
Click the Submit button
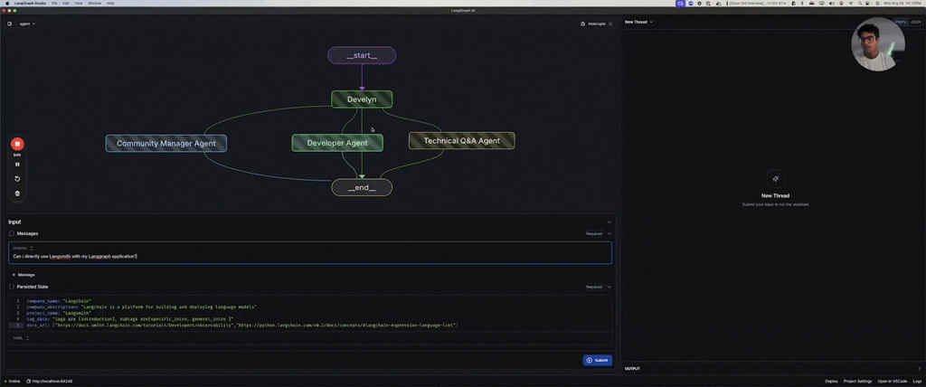click(x=597, y=360)
